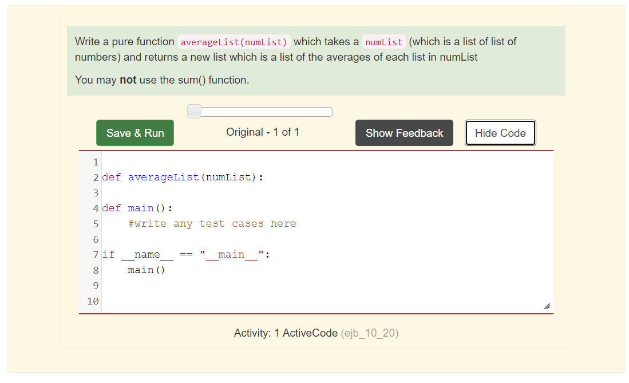This screenshot has height=383, width=629.
Task: Select the averageList(numList) inline code snippet
Action: tap(234, 42)
